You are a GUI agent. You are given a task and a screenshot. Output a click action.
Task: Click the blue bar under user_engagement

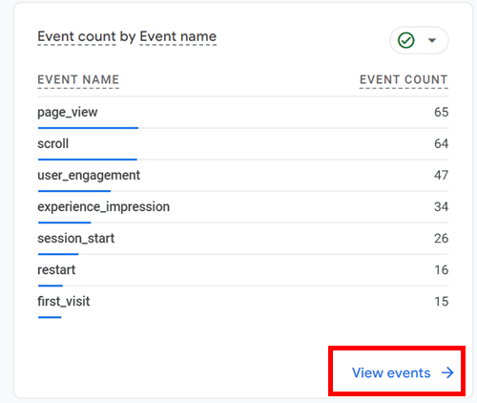tap(74, 191)
